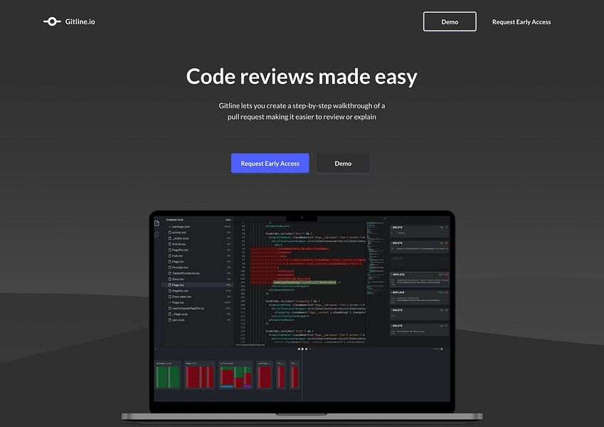Click the play button on the timeline

[303, 349]
